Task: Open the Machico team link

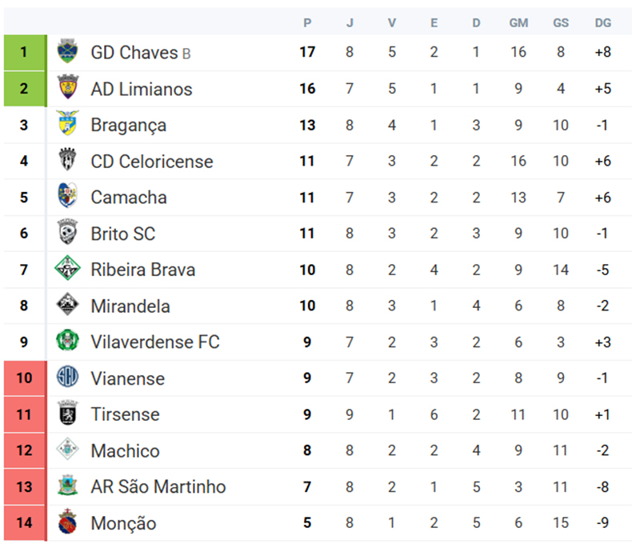Action: [125, 451]
